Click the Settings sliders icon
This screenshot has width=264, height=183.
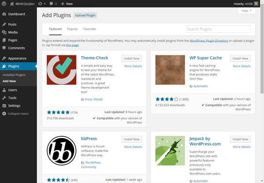[4, 106]
